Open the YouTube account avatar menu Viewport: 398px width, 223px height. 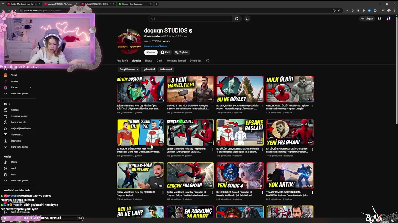tap(388, 19)
